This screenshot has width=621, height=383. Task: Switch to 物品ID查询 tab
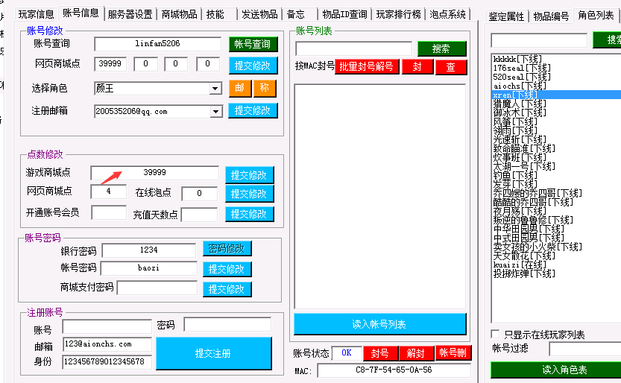pos(344,14)
